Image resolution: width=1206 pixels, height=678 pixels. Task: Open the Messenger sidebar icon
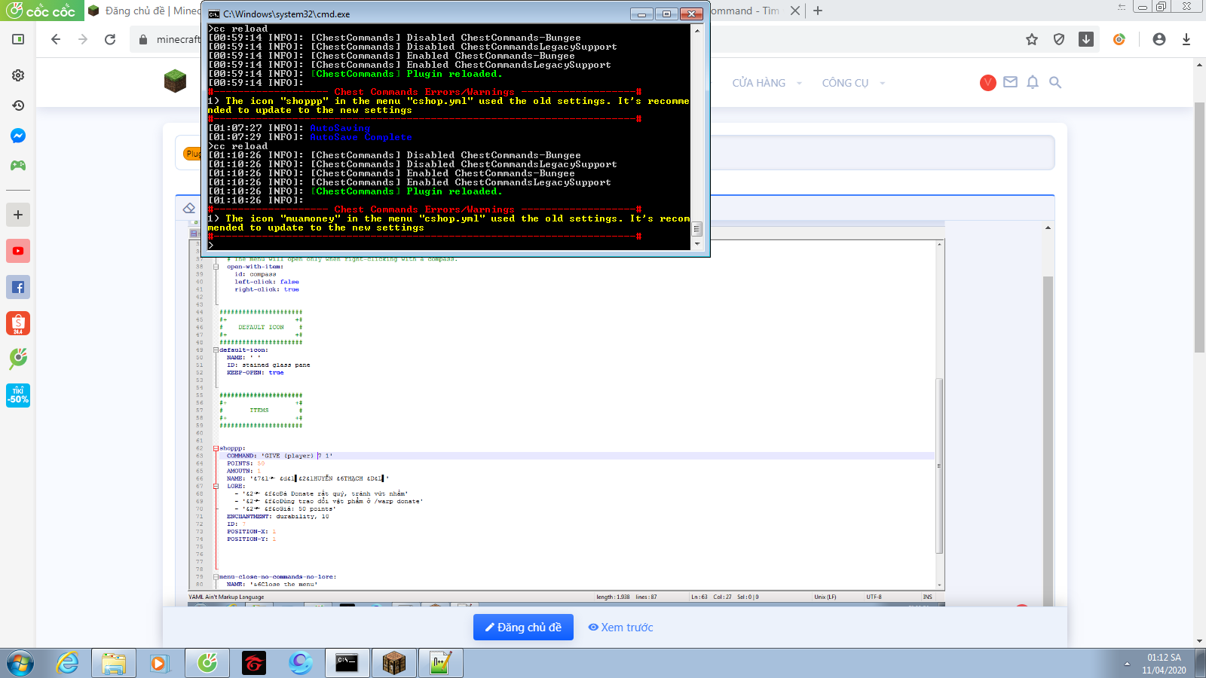pyautogui.click(x=18, y=136)
